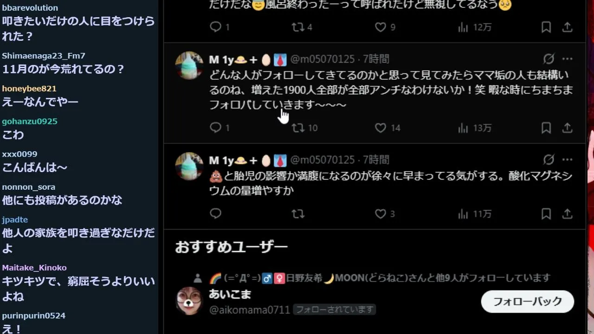Share the tweet with 13万 views
The height and width of the screenshot is (334, 594).
(567, 128)
